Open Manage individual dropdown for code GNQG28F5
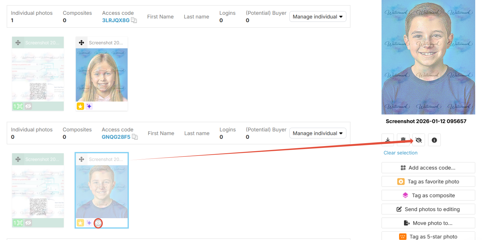482x240 pixels. (x=318, y=133)
